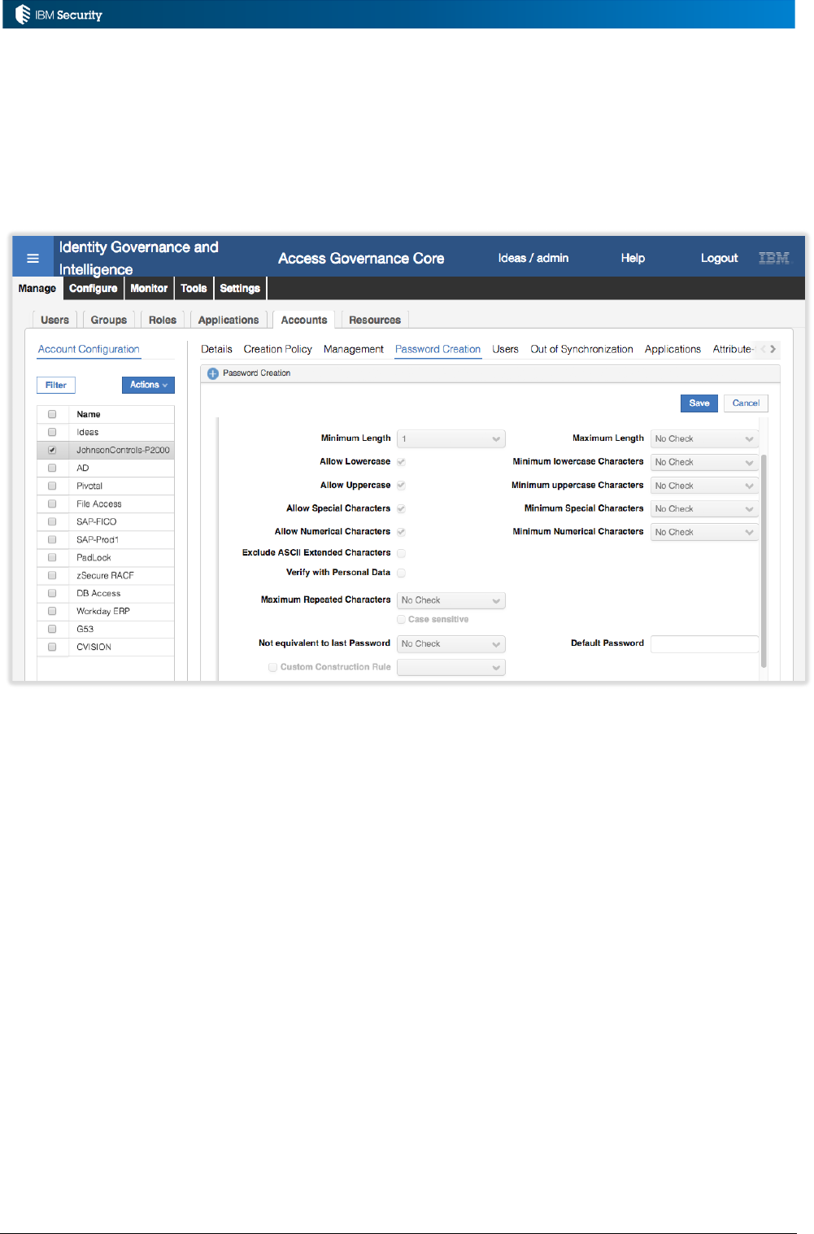Select the G53 account row
This screenshot has width=814, height=1234.
click(106, 629)
